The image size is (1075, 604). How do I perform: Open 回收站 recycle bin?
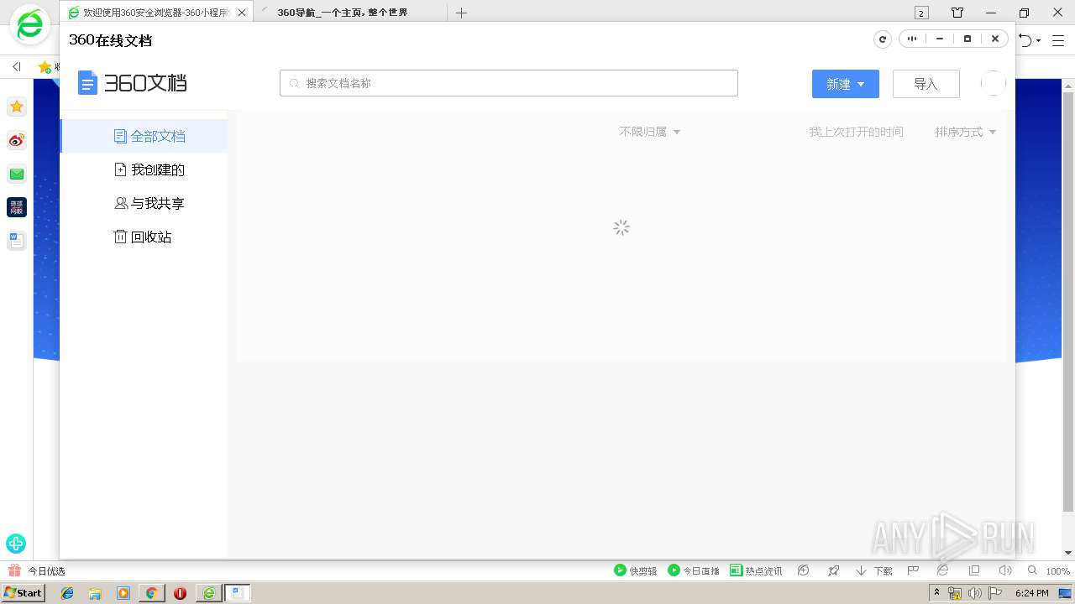(144, 237)
